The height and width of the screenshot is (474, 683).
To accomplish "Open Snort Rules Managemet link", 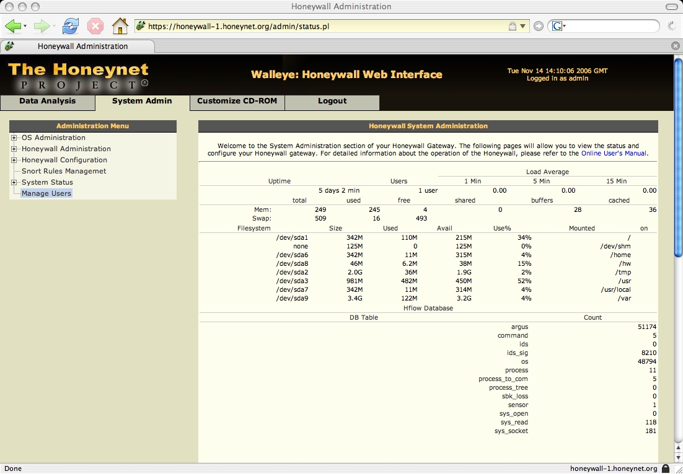I will 64,171.
